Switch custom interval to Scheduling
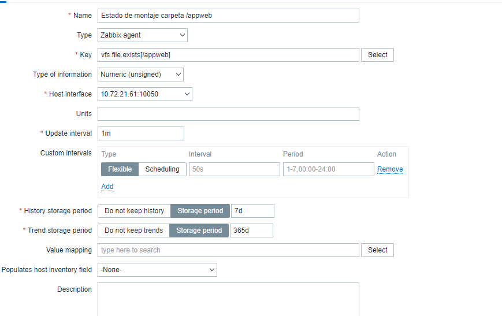Image resolution: width=502 pixels, height=316 pixels. pos(162,169)
